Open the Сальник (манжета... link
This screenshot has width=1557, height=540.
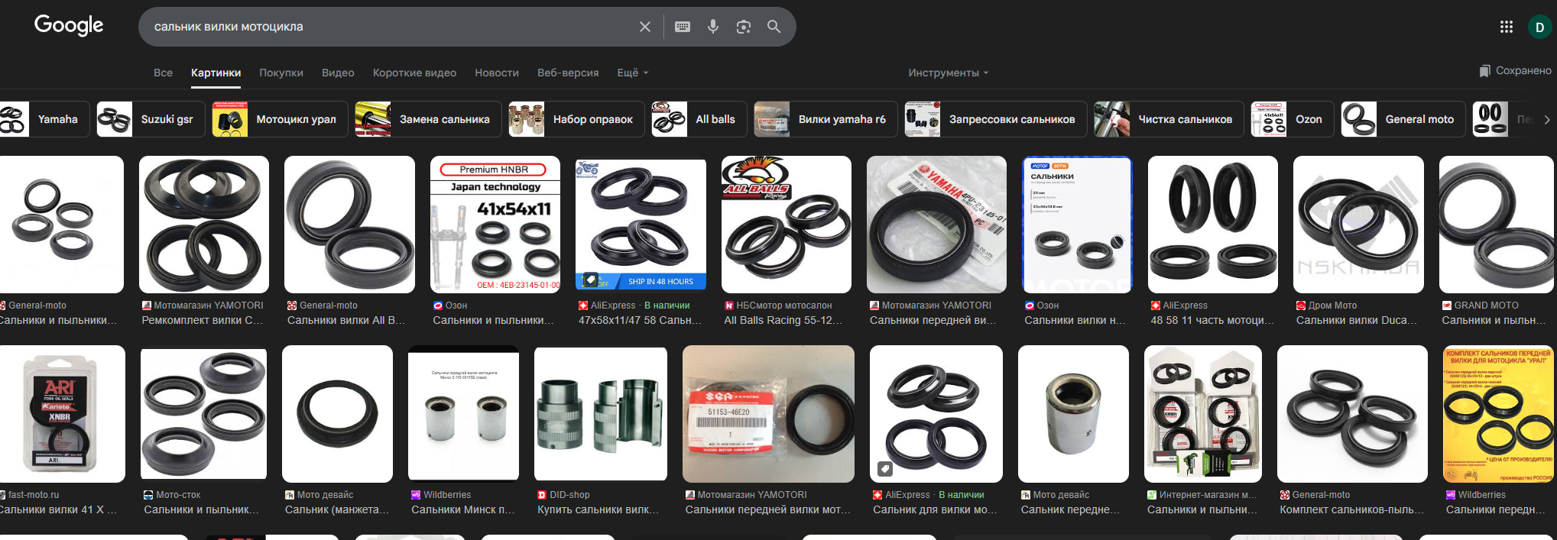337,509
